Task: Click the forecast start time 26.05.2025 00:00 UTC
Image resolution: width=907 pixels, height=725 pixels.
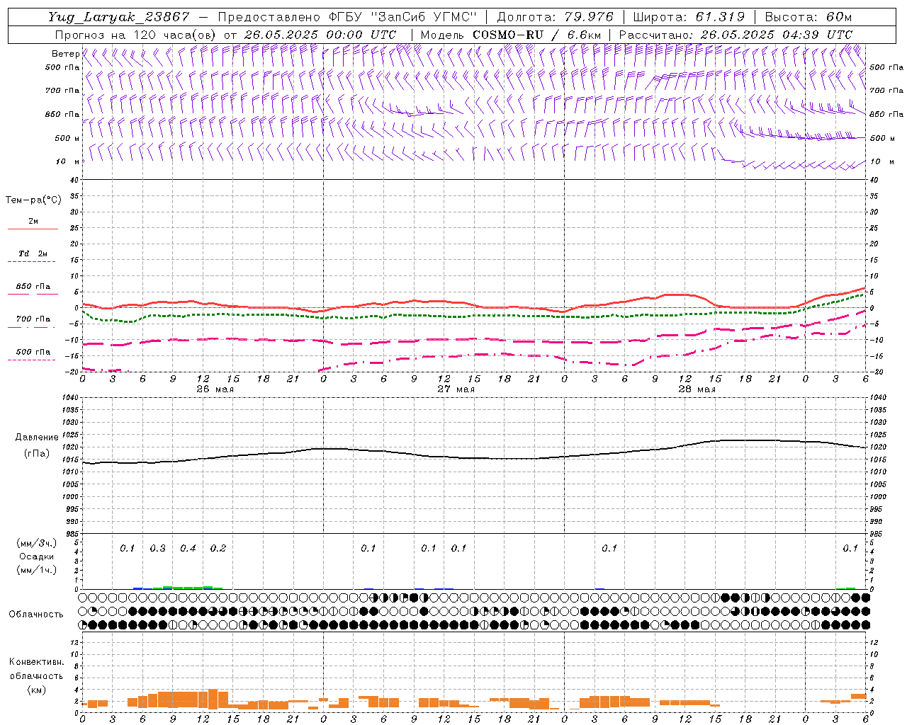Action: (x=320, y=35)
